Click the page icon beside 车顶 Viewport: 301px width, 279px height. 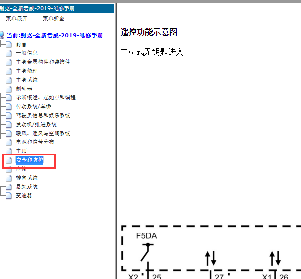8,151
